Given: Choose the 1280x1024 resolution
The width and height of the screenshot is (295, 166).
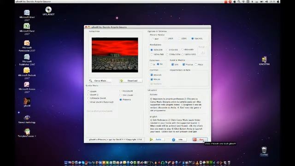Looking at the screenshot, I should (167, 54).
